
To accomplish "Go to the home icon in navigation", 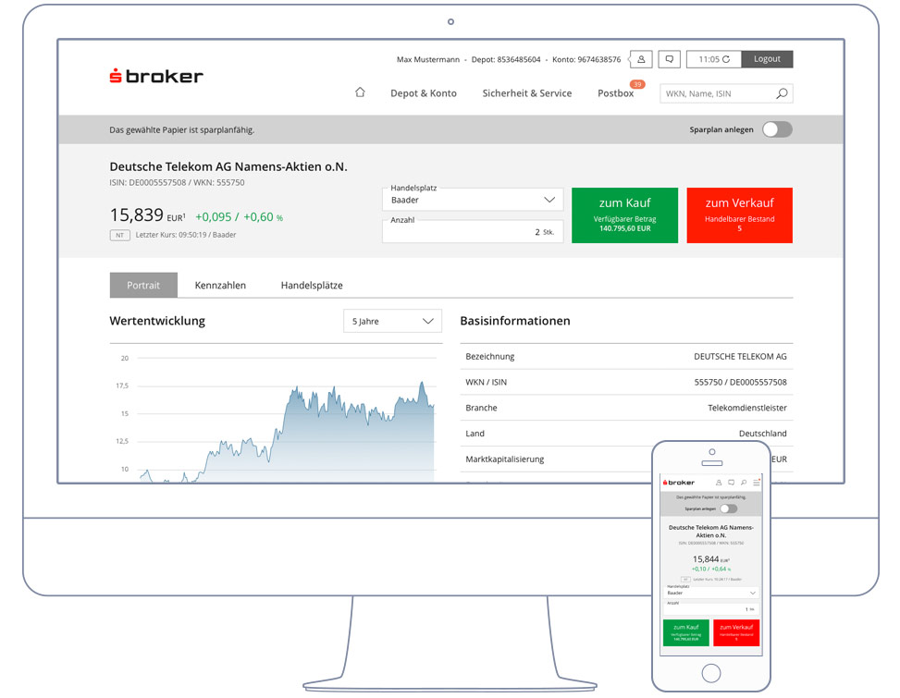I will coord(360,92).
